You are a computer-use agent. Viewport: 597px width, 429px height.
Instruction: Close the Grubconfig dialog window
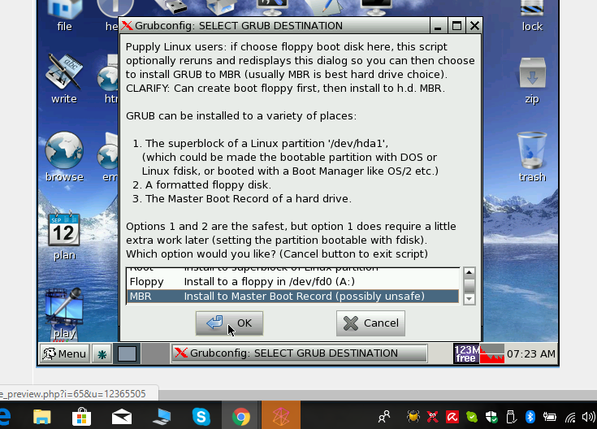(474, 26)
